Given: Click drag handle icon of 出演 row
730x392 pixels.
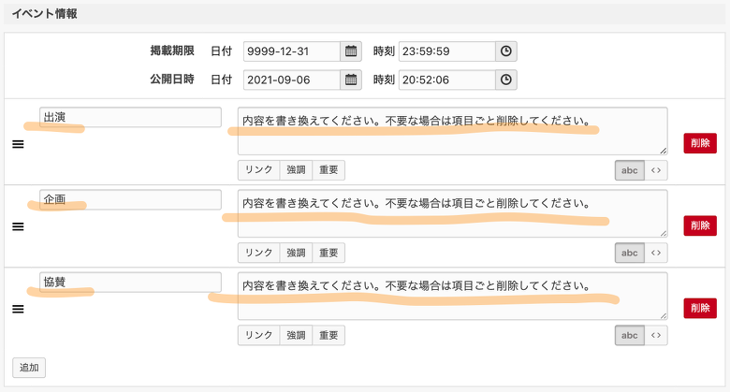Looking at the screenshot, I should [x=18, y=144].
